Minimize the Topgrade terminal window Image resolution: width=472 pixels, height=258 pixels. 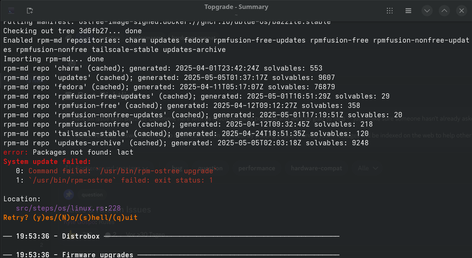(427, 10)
